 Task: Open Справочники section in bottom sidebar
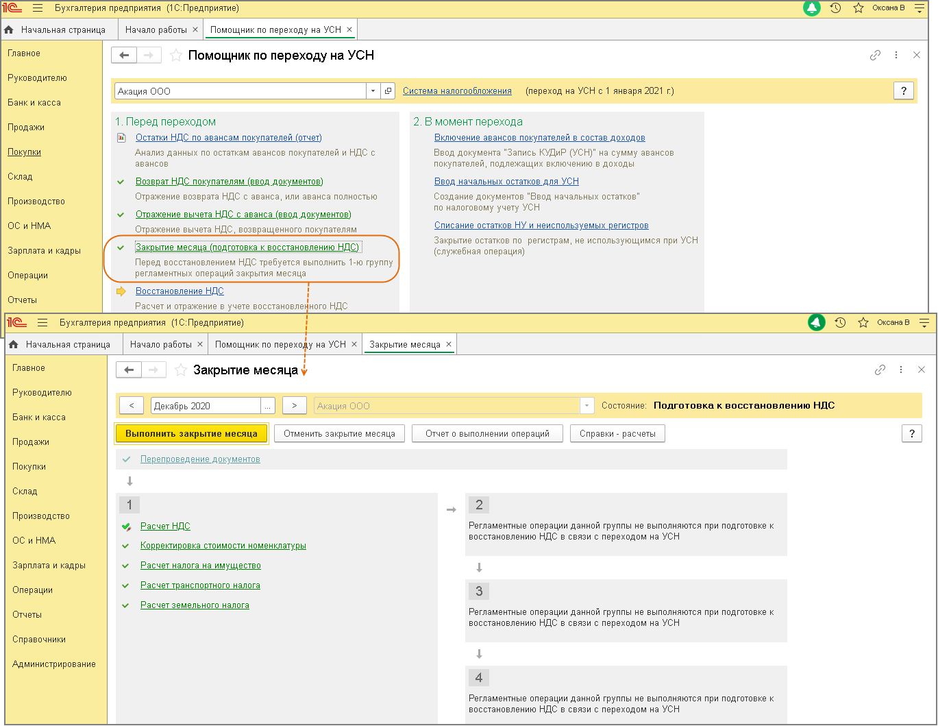(x=39, y=640)
